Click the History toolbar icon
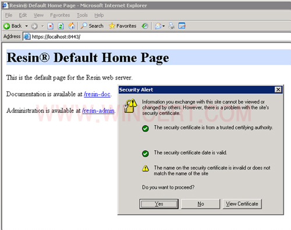Viewport: 291px width, 230px height. 145,26
